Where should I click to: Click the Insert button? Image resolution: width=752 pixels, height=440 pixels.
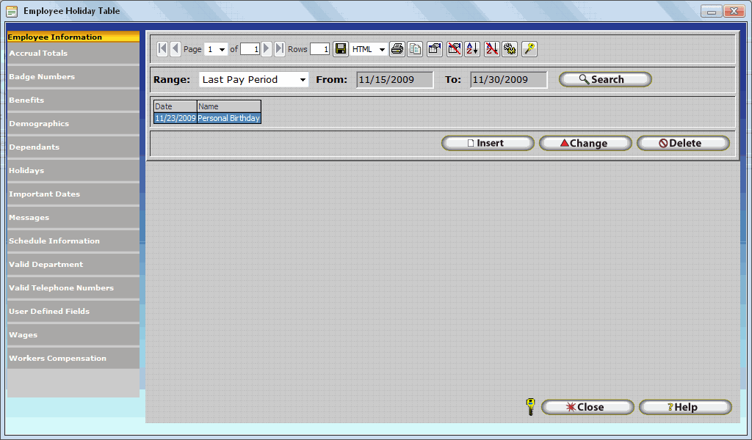coord(488,144)
